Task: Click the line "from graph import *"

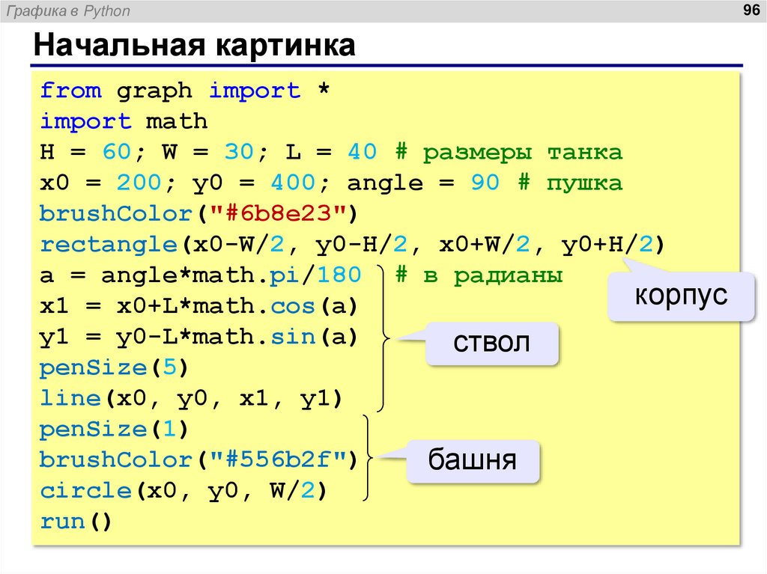Action: coord(185,91)
